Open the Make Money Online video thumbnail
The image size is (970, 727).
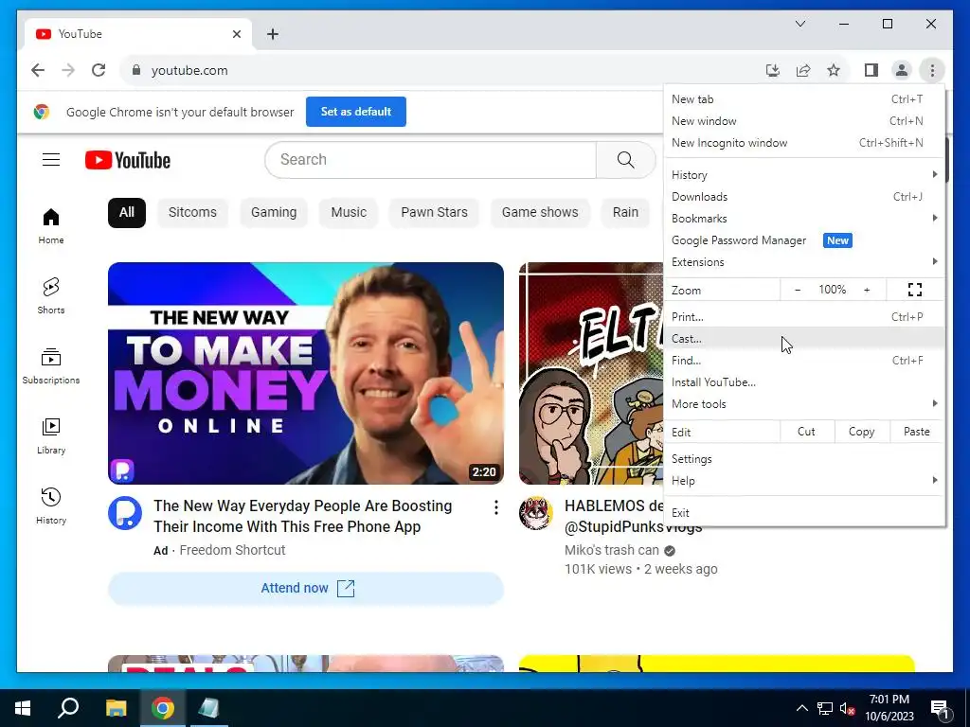(306, 373)
